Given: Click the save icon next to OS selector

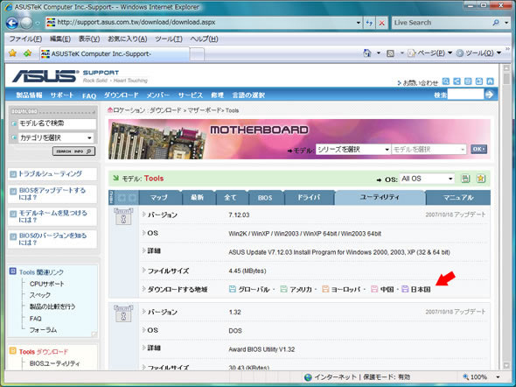Looking at the screenshot, I should [x=465, y=179].
